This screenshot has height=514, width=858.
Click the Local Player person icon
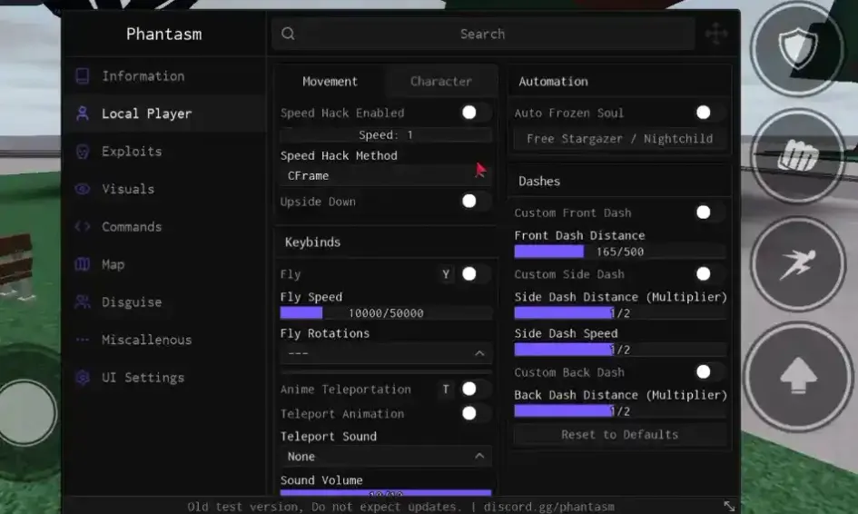83,114
